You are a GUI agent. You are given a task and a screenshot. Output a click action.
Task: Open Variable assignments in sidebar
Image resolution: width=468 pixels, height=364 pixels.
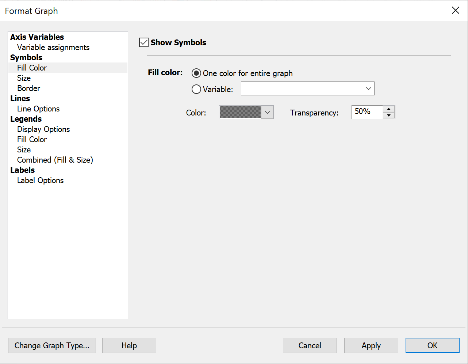point(53,48)
